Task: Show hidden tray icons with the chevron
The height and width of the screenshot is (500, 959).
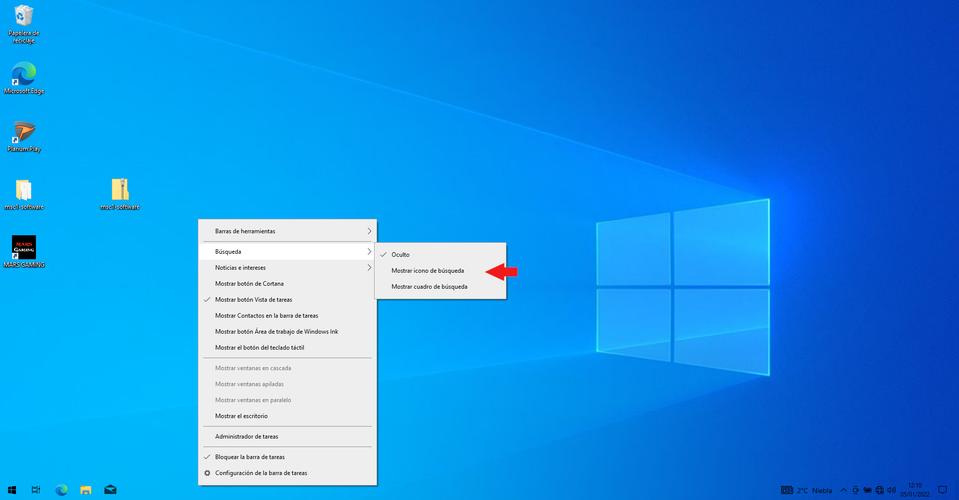Action: [x=844, y=490]
